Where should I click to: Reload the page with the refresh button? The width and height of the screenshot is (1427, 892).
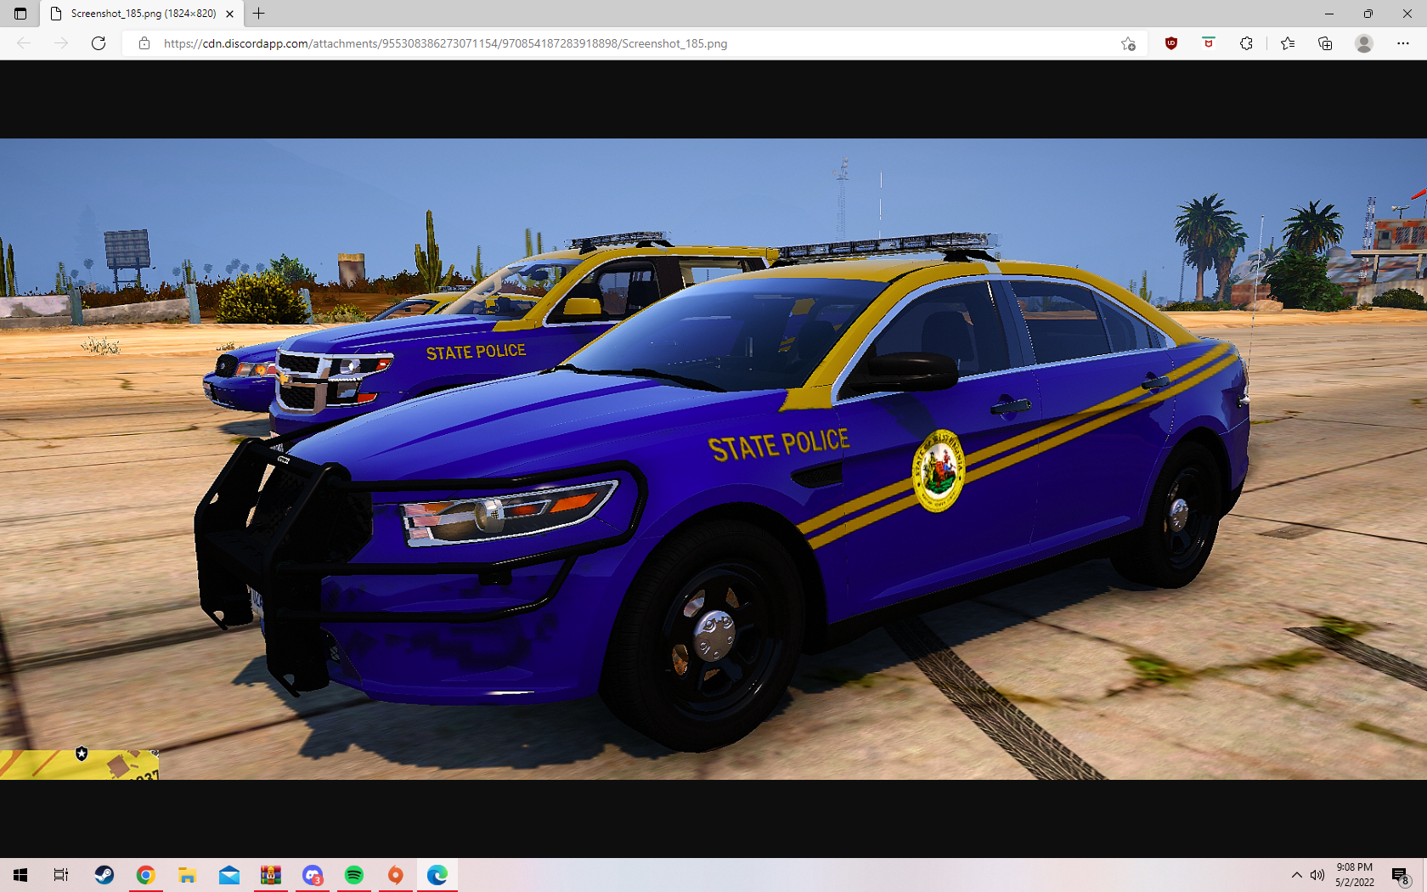click(x=99, y=43)
